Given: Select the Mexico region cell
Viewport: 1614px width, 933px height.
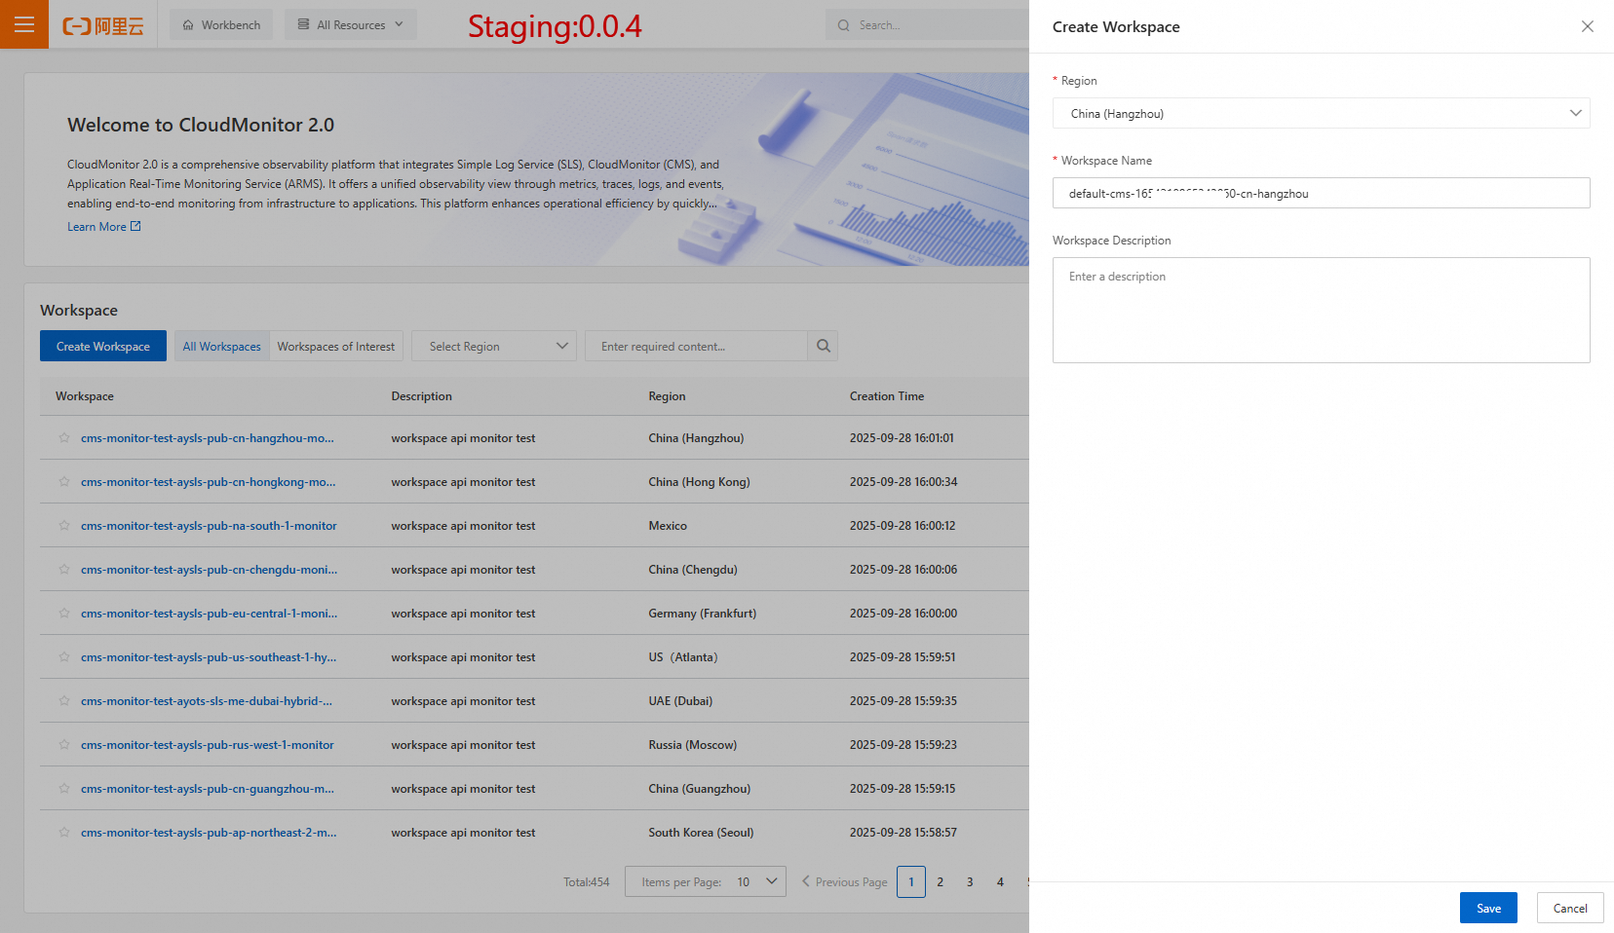Looking at the screenshot, I should 668,526.
